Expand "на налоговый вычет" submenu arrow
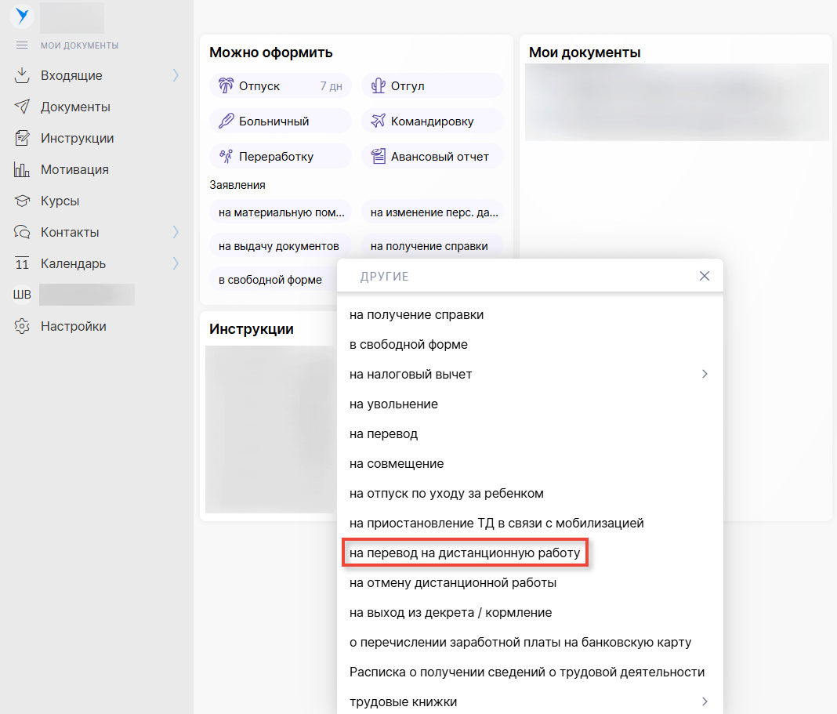The width and height of the screenshot is (837, 714). 704,374
